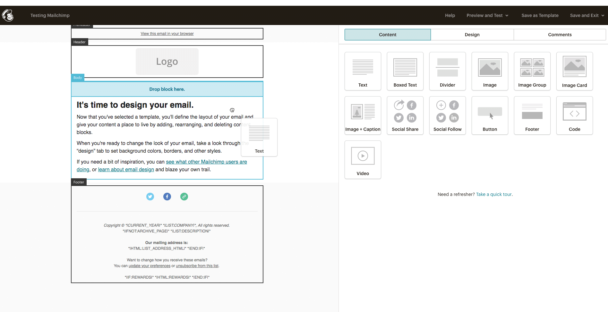Screen dimensions: 608x312
Task: Select the Image Card block
Action: pos(574,71)
